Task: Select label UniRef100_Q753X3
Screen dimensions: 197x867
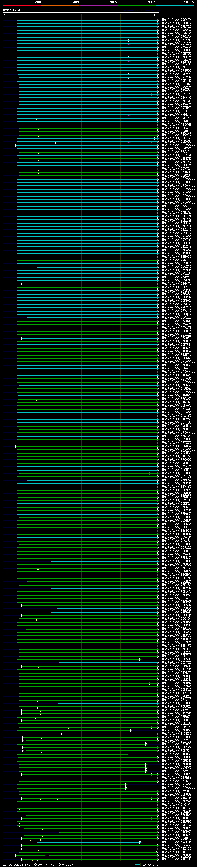Action: coord(177,791)
